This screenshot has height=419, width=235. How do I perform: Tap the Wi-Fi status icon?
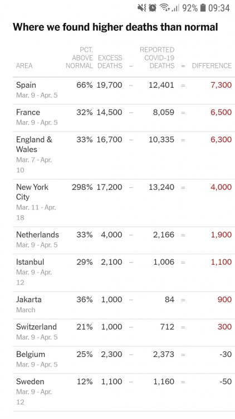(165, 8)
